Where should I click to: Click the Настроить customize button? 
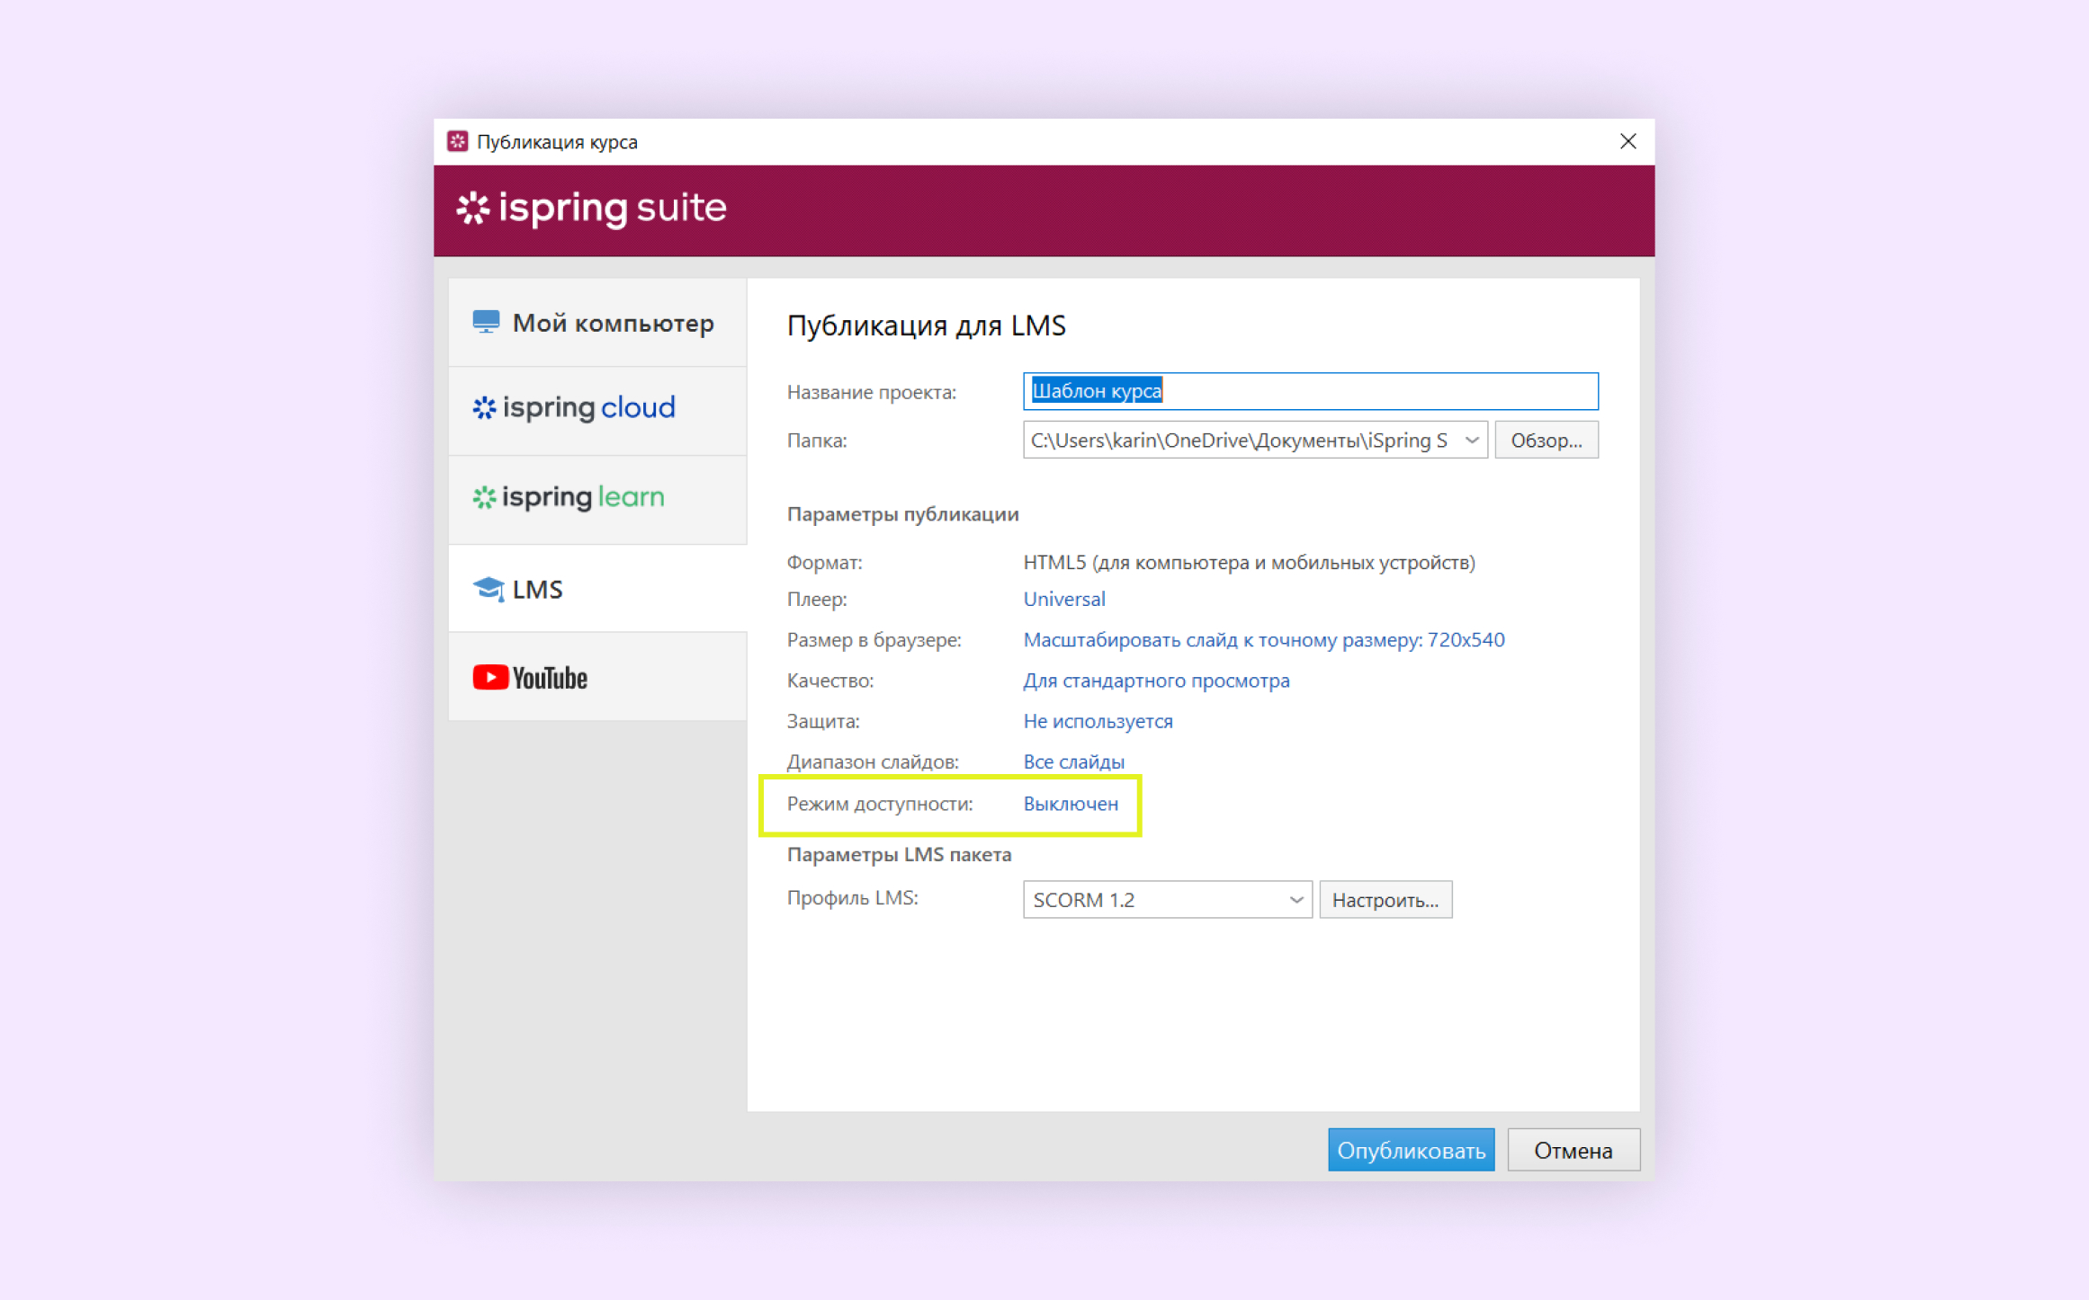tap(1385, 899)
